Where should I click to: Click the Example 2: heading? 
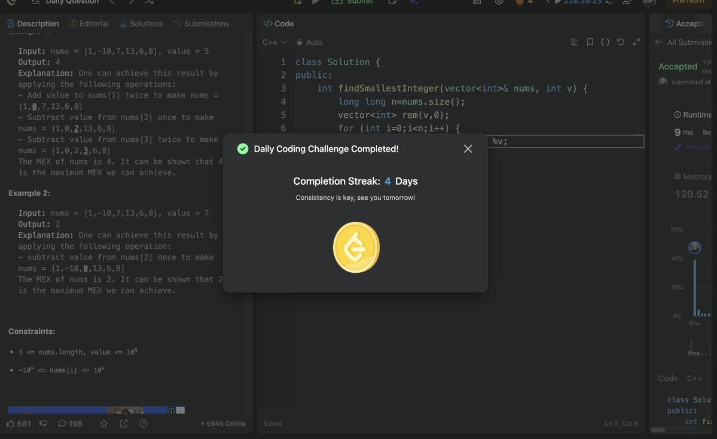click(29, 193)
